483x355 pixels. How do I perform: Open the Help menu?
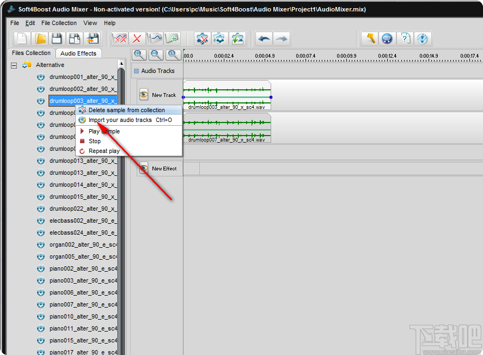pos(109,23)
